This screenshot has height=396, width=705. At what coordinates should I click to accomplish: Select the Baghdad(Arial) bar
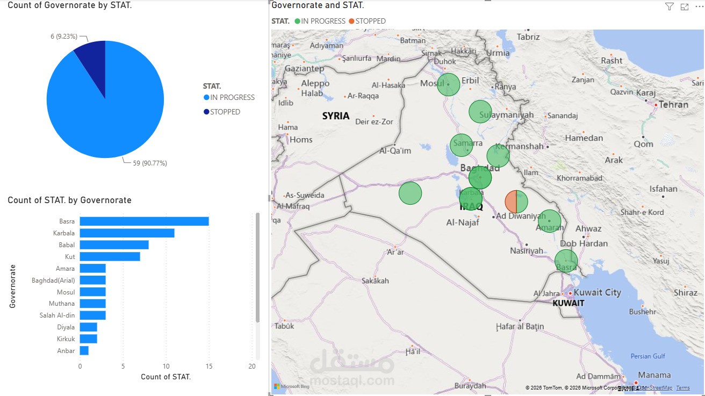[x=93, y=280]
